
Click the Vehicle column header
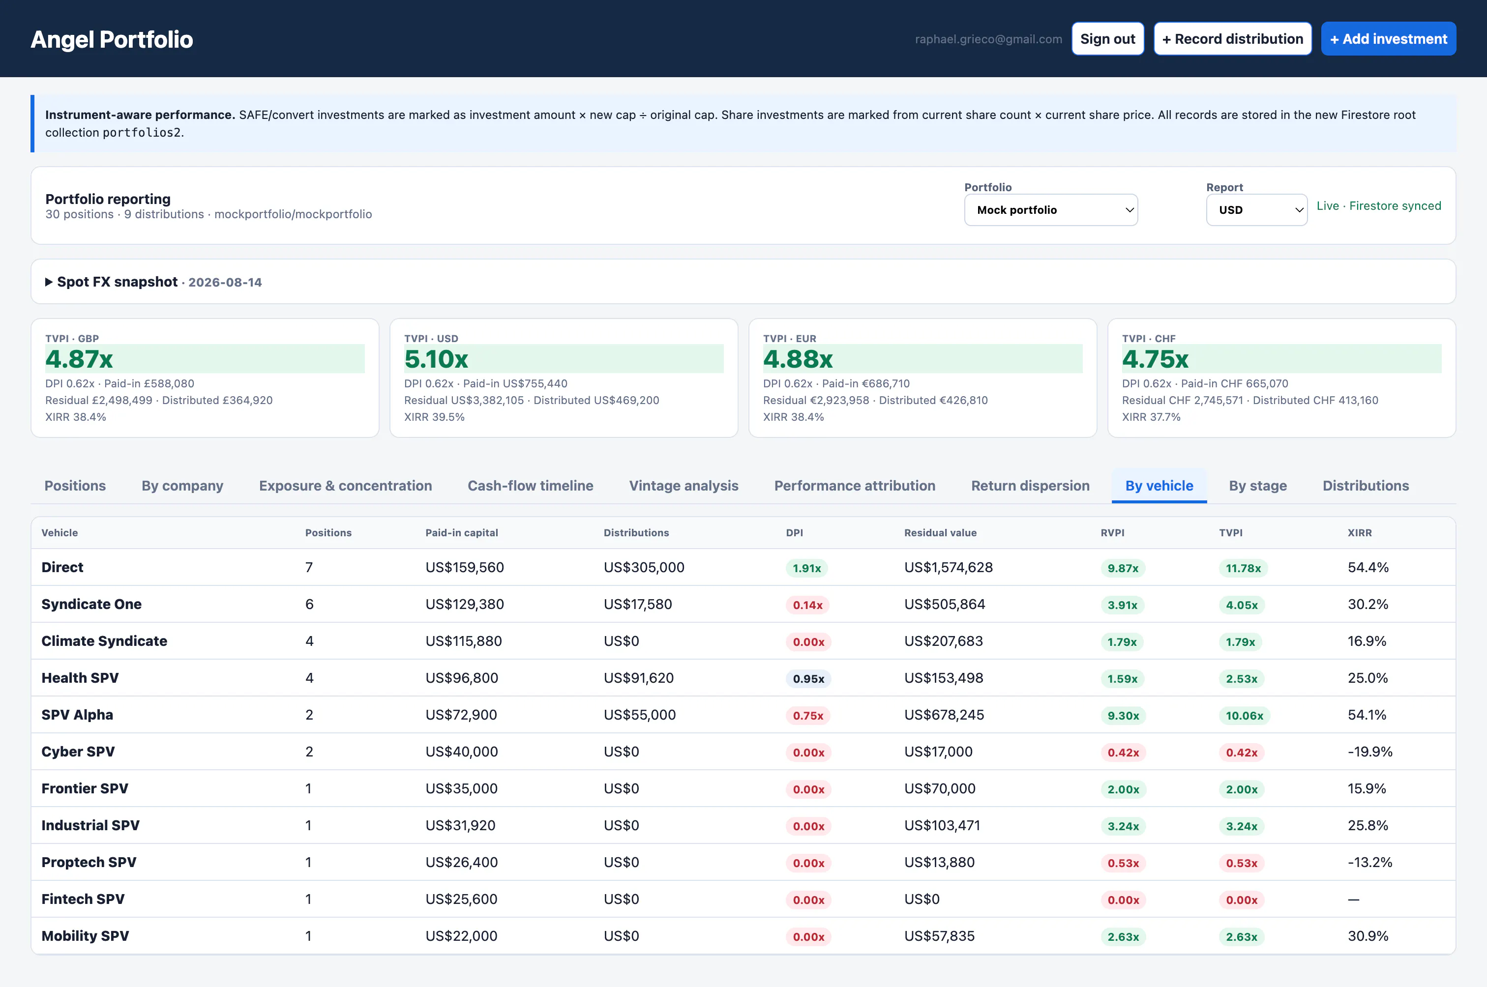tap(60, 532)
